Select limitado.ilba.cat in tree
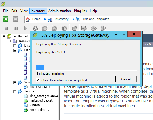Image resolution: width=153 pixels, height=120 pixels. [41, 100]
